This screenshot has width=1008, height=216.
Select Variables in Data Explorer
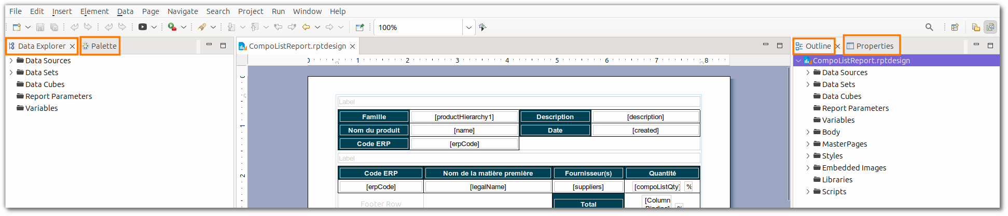click(42, 108)
